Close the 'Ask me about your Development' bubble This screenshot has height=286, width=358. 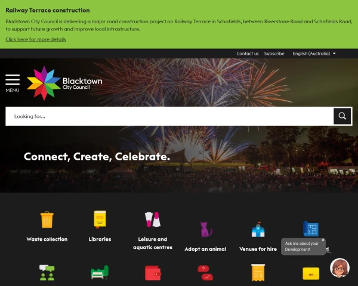[x=323, y=240]
